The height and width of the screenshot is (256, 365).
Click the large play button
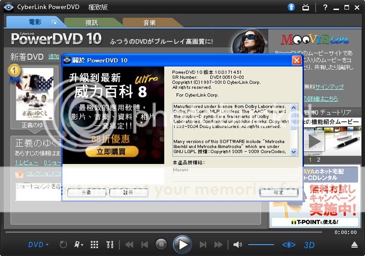(182, 245)
